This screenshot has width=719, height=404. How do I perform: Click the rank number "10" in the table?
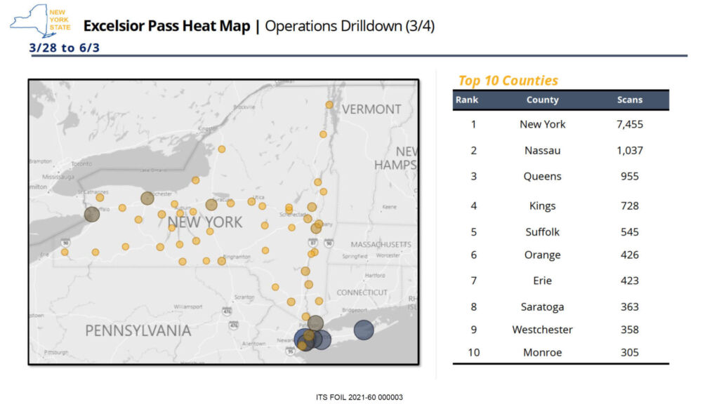point(474,352)
